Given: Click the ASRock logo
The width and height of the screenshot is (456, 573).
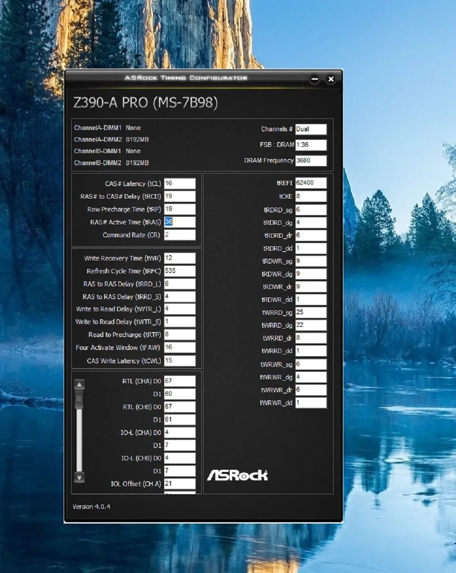Looking at the screenshot, I should tap(237, 475).
